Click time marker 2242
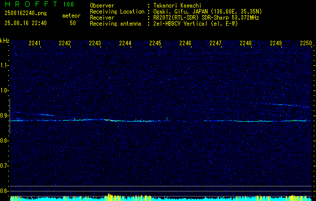The image size is (316, 201). tap(65, 43)
